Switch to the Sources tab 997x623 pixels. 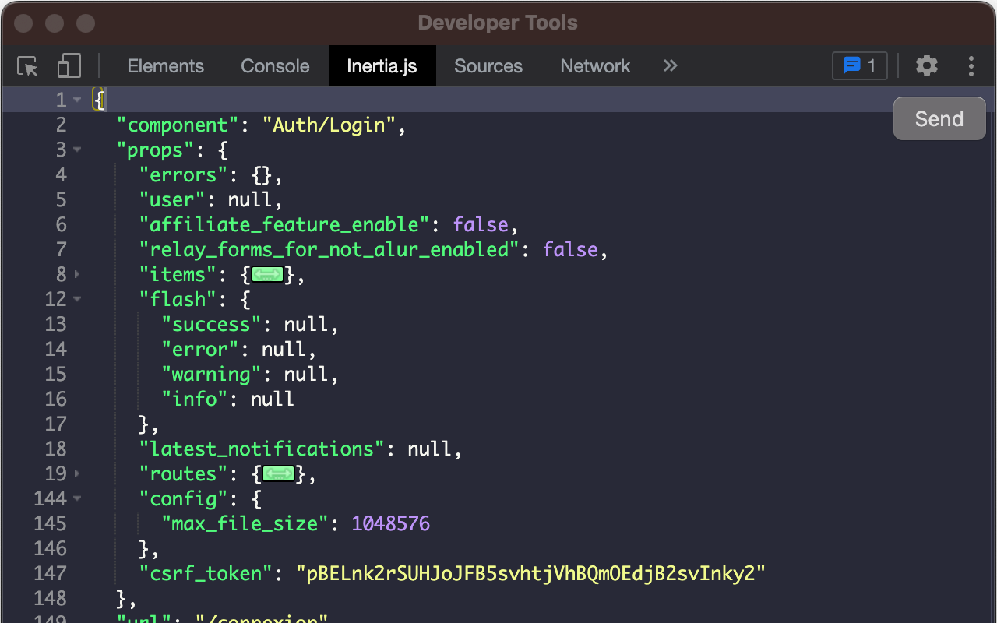pyautogui.click(x=488, y=66)
